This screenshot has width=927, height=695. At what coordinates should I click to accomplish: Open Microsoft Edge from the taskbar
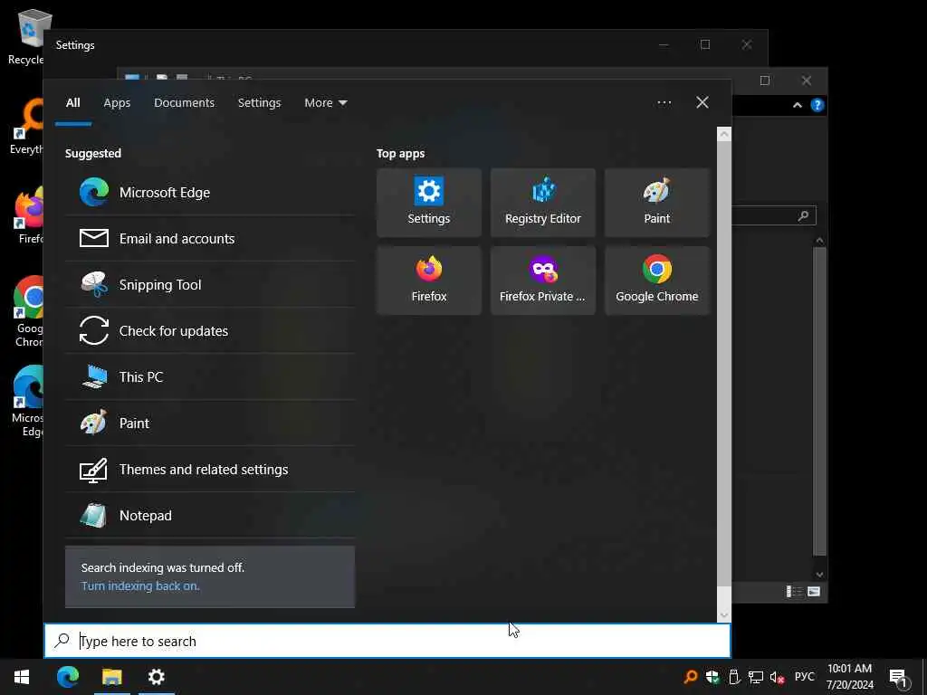tap(68, 677)
